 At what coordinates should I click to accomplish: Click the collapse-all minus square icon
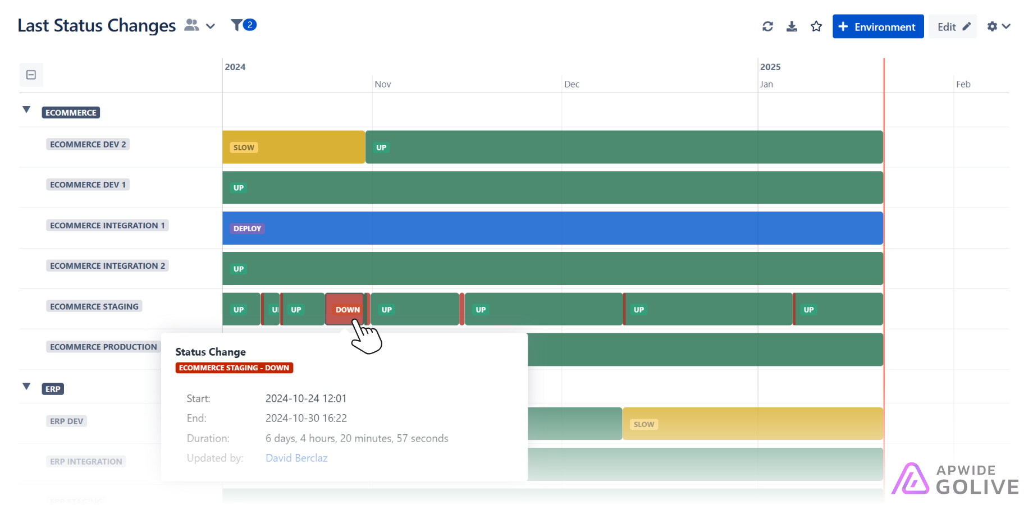coord(31,75)
